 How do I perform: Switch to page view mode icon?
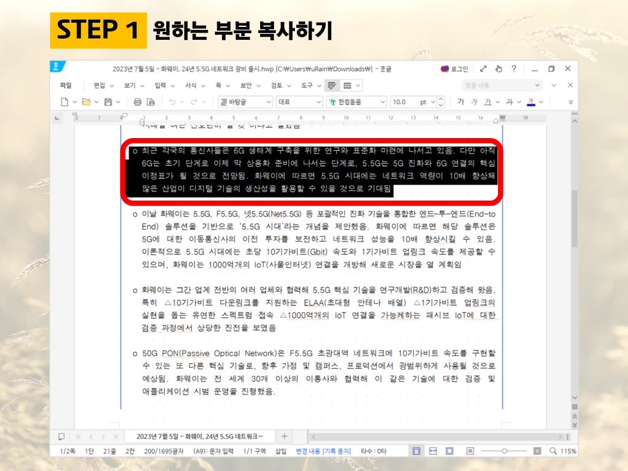click(x=416, y=451)
